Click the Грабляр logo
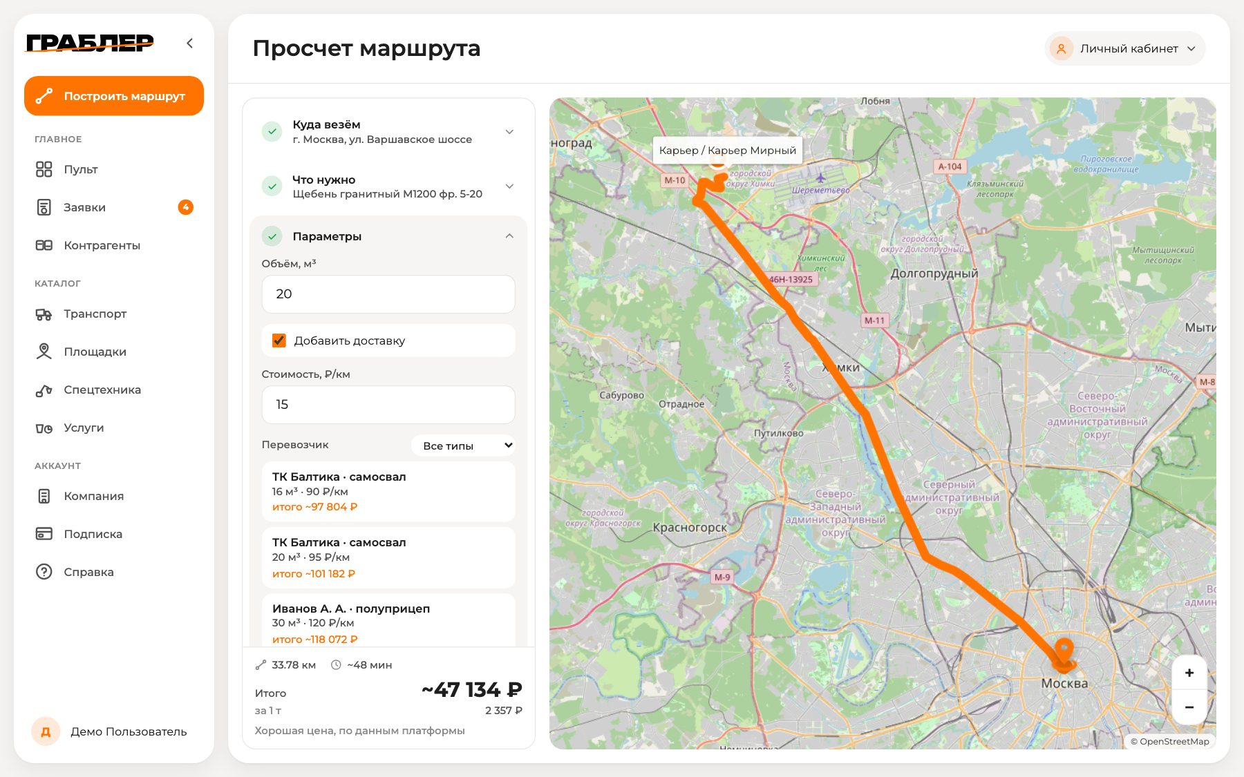 tap(90, 43)
